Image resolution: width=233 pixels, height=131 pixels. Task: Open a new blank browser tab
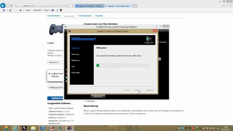135,6
